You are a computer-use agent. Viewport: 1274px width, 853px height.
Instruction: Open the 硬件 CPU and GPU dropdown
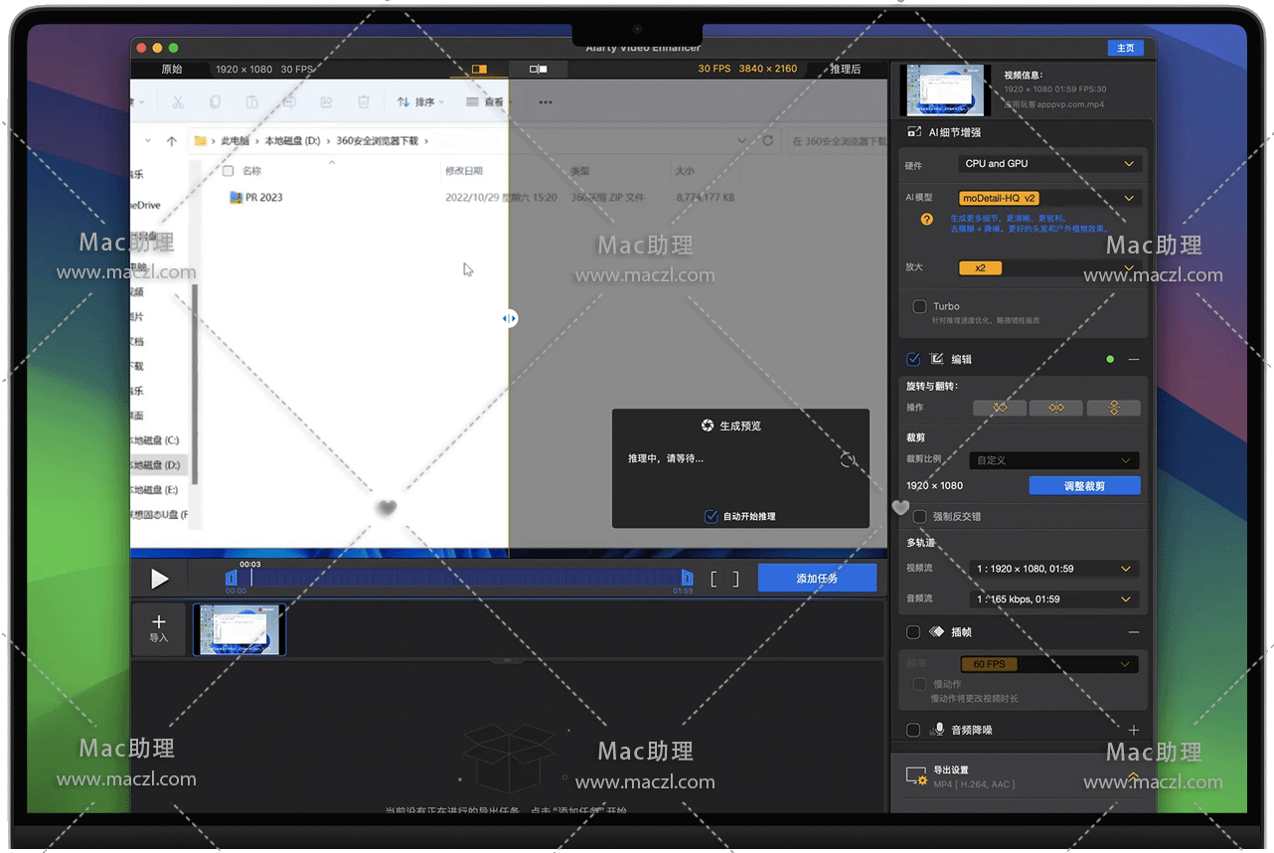(1048, 164)
